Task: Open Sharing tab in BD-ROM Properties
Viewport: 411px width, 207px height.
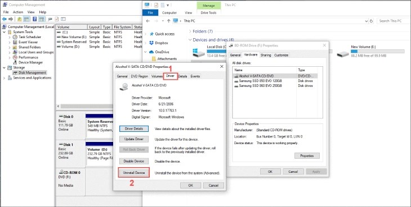Action: click(266, 55)
